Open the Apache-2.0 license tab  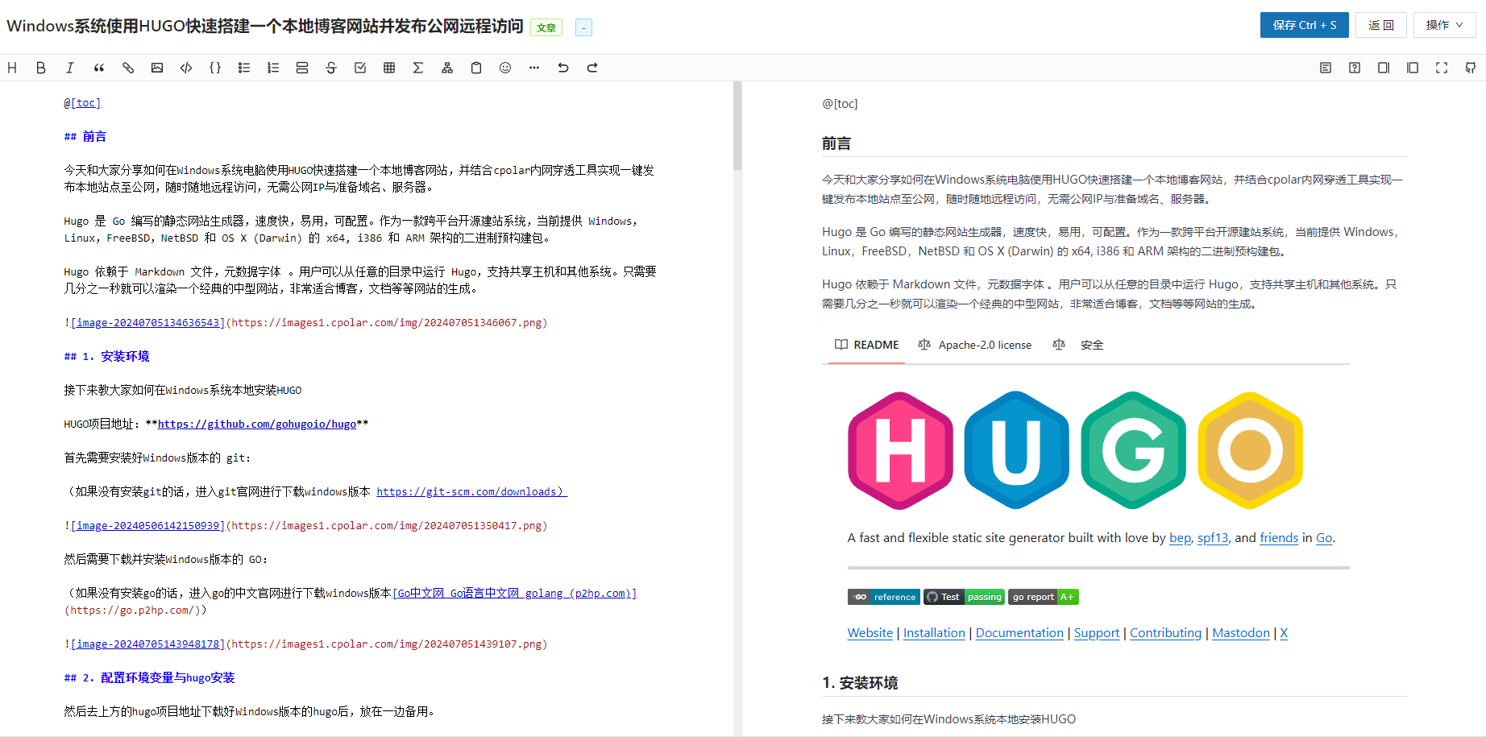[x=985, y=345]
